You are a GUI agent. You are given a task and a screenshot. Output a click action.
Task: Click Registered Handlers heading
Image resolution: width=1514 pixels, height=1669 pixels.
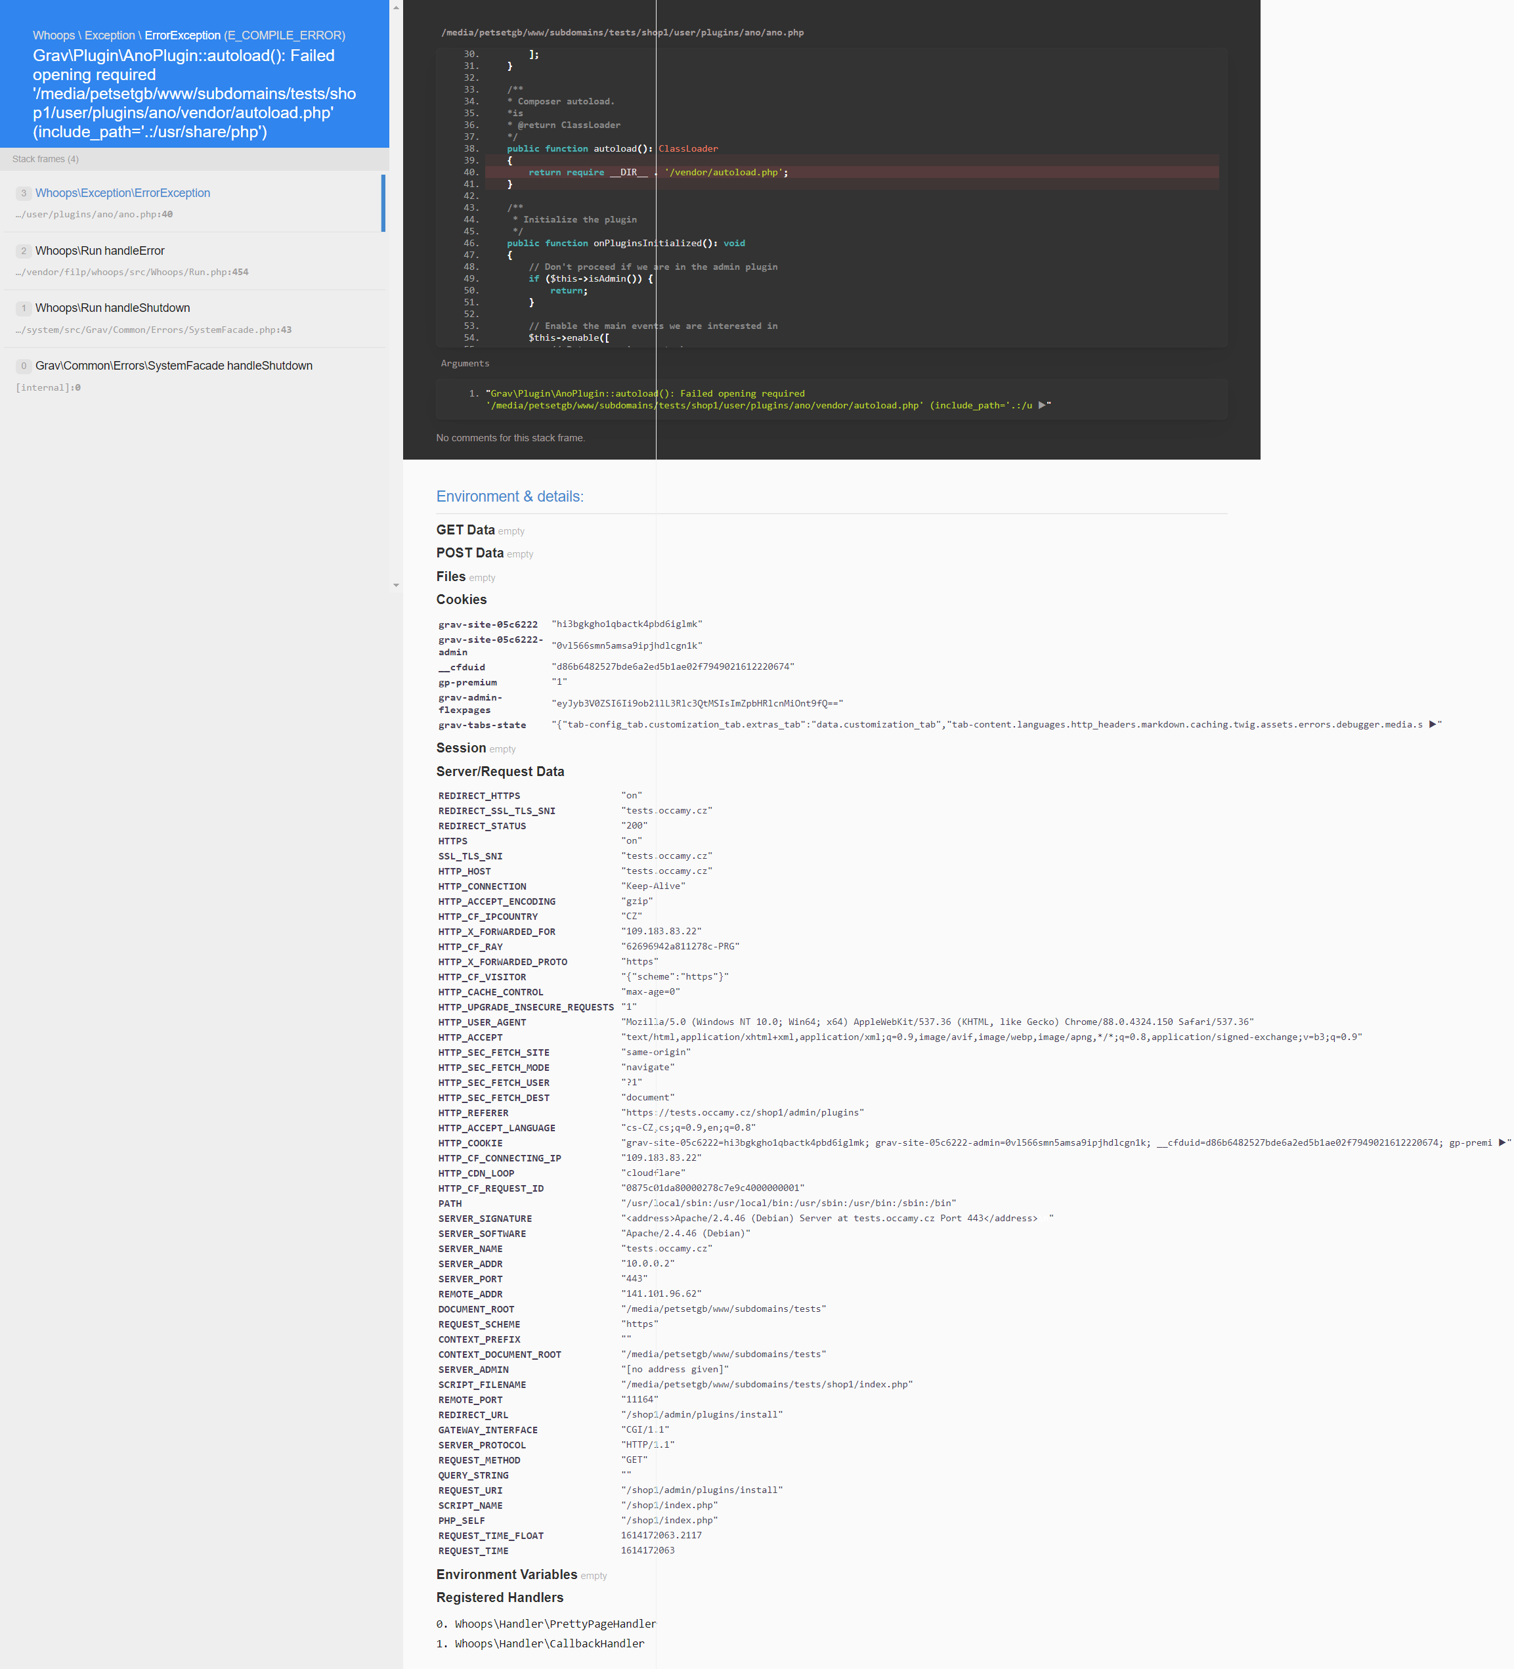coord(499,1598)
